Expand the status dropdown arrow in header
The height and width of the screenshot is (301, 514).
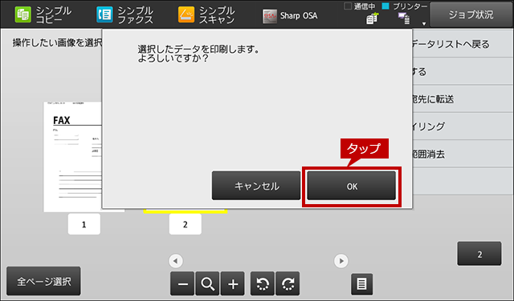pyautogui.click(x=424, y=23)
